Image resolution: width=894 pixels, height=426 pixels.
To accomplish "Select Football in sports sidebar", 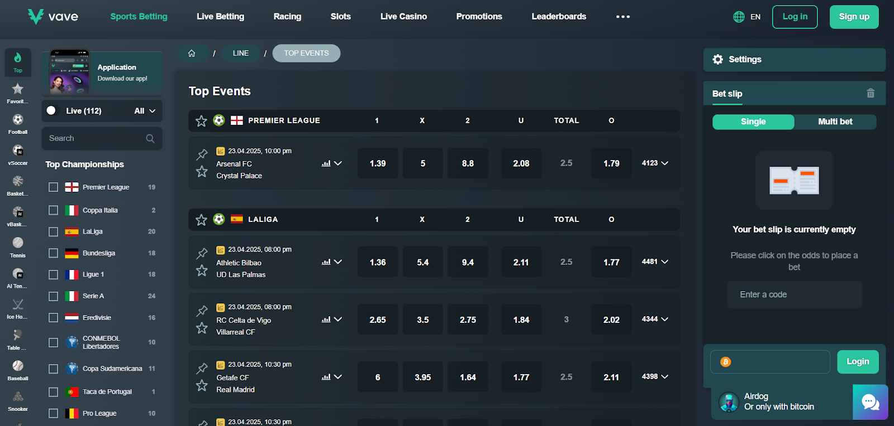I will tap(18, 119).
